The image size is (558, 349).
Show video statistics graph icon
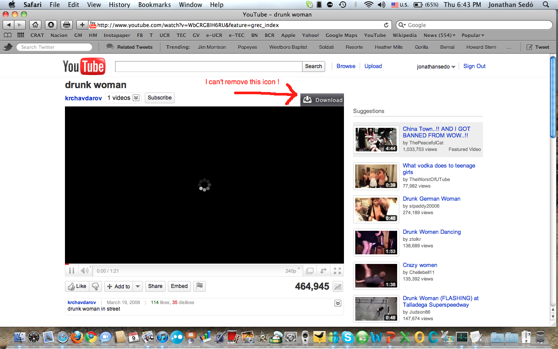click(337, 287)
